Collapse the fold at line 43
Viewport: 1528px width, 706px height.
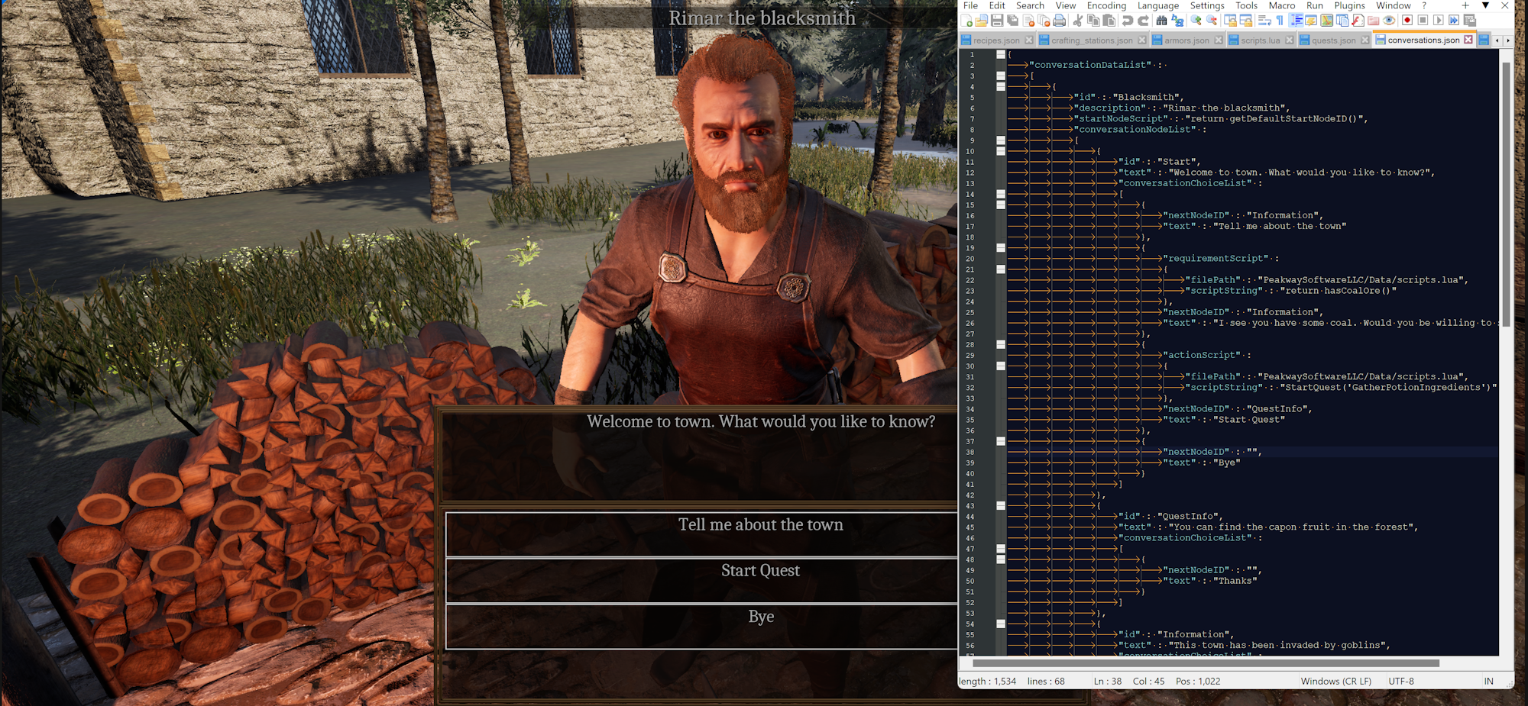click(1001, 505)
